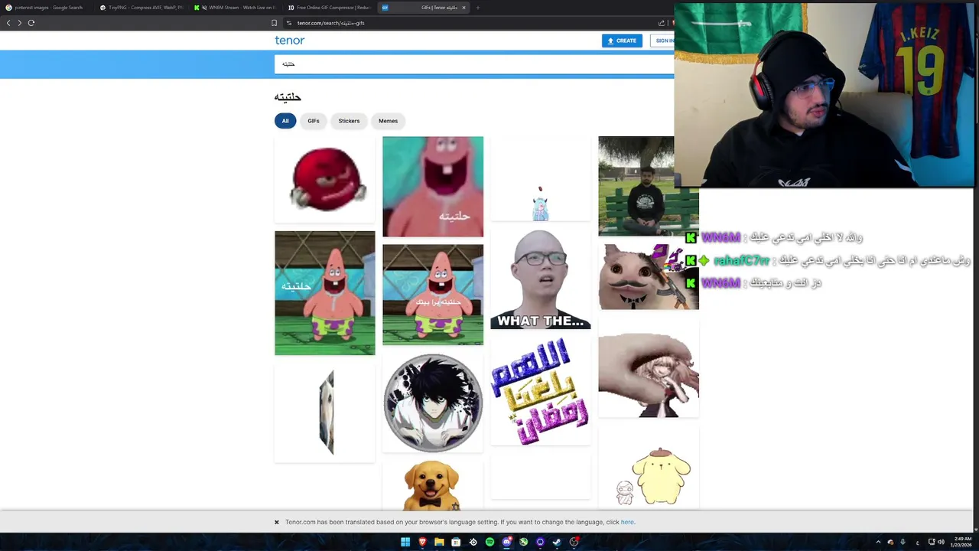Open the close-up laughing Patrick GIF
Viewport: 979px width, 551px height.
pyautogui.click(x=433, y=187)
